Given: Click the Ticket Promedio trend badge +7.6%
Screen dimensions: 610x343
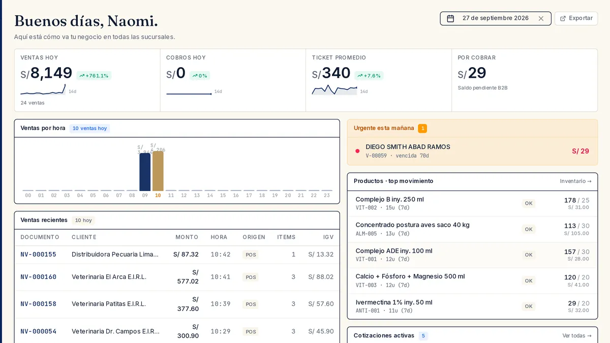Looking at the screenshot, I should click(x=369, y=76).
